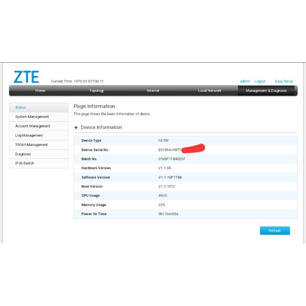Click the ZTE logo
306x306 pixels.
26,77
